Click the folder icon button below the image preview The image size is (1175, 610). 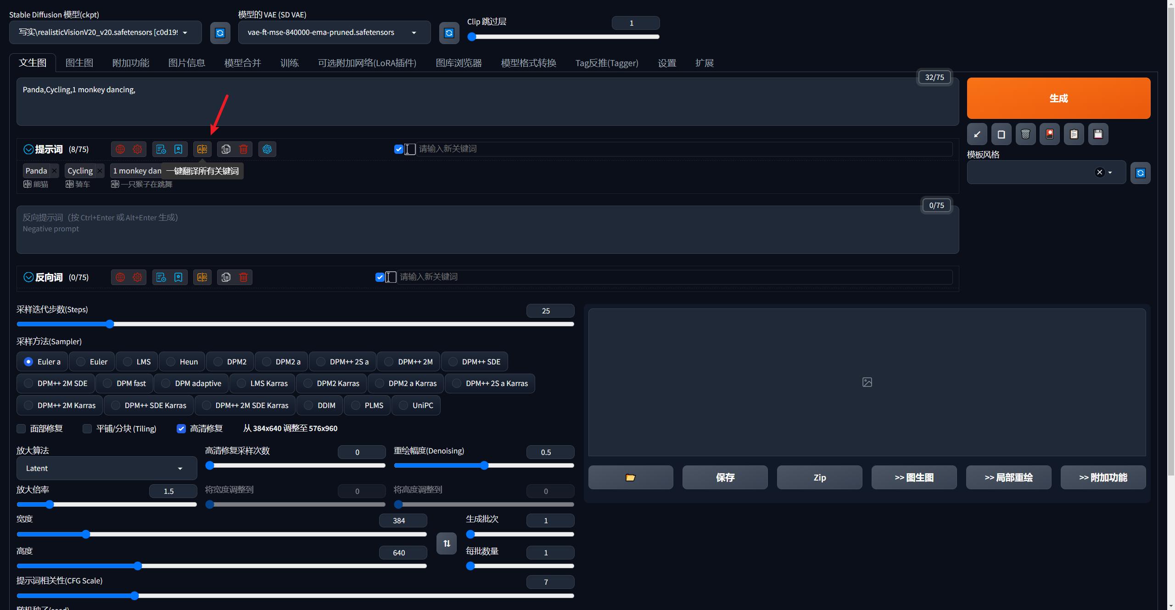(x=631, y=477)
